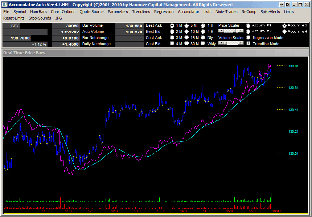Select the 15 M timeframe radio button
The image size is (312, 217).
click(186, 38)
